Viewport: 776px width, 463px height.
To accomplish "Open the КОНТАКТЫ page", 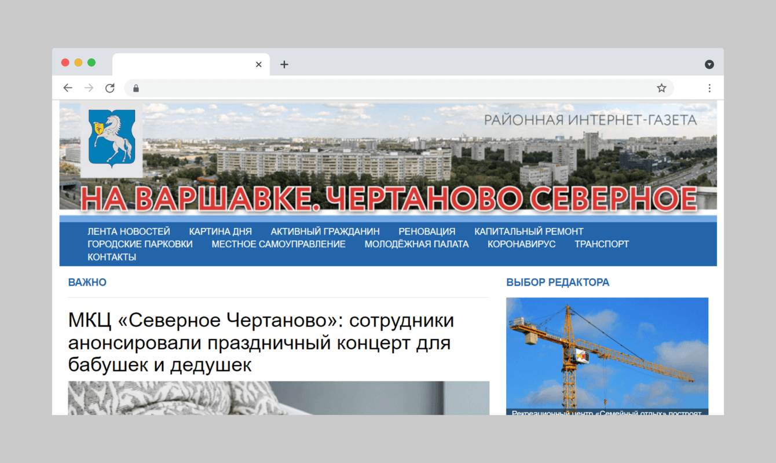I will tap(111, 256).
